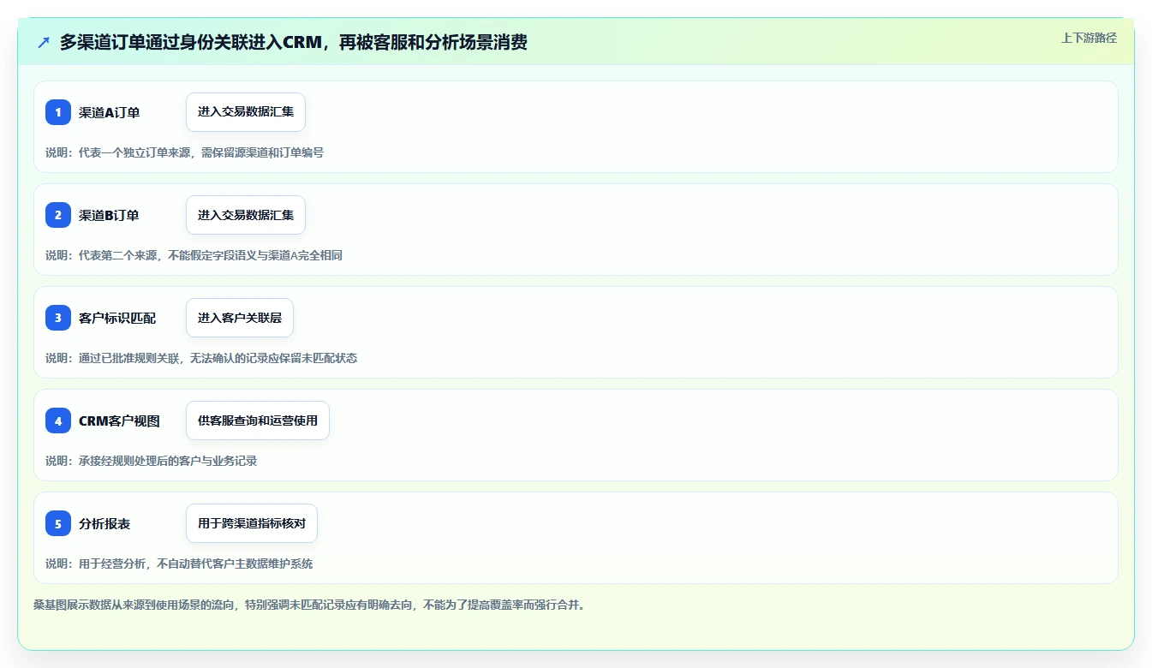Click the CRM客户视图 label

(x=119, y=420)
